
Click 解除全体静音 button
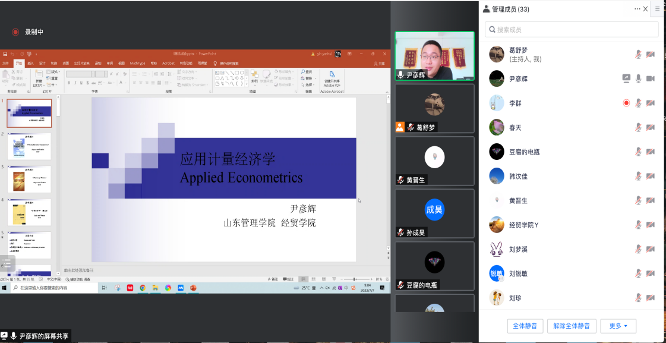coord(571,326)
